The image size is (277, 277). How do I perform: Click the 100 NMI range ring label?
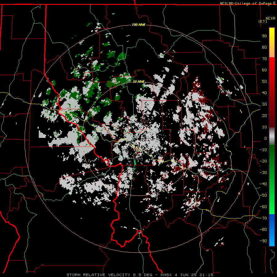(138, 25)
